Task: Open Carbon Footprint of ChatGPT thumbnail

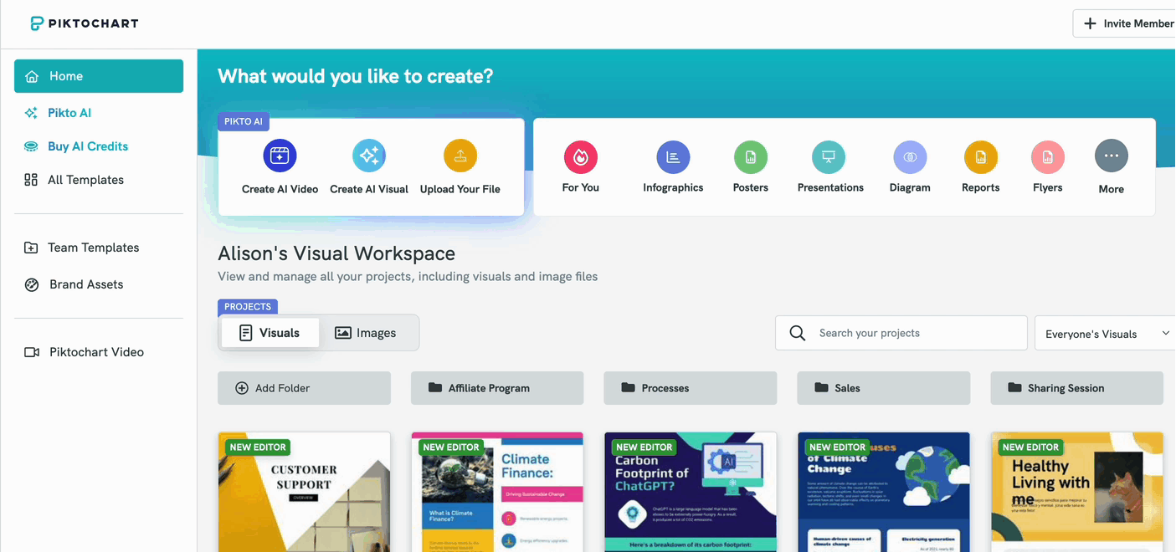Action: pos(691,492)
